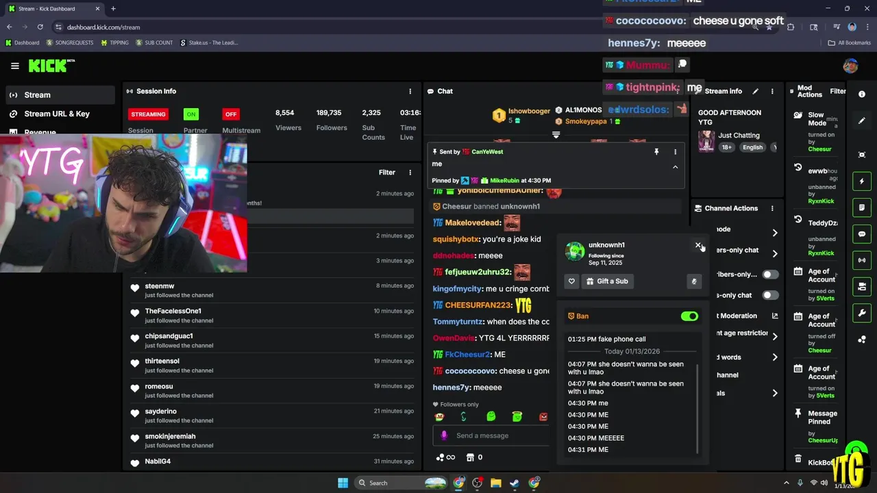
Task: Click the MikeRubin username in pin
Action: click(504, 181)
